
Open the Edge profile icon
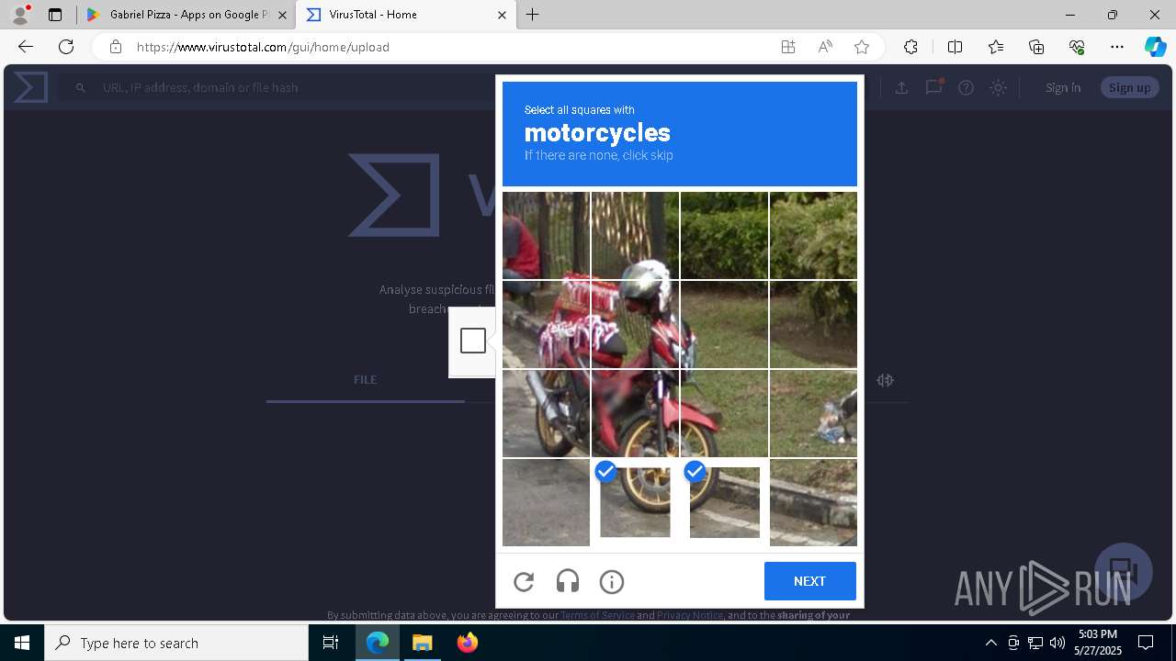(x=20, y=15)
